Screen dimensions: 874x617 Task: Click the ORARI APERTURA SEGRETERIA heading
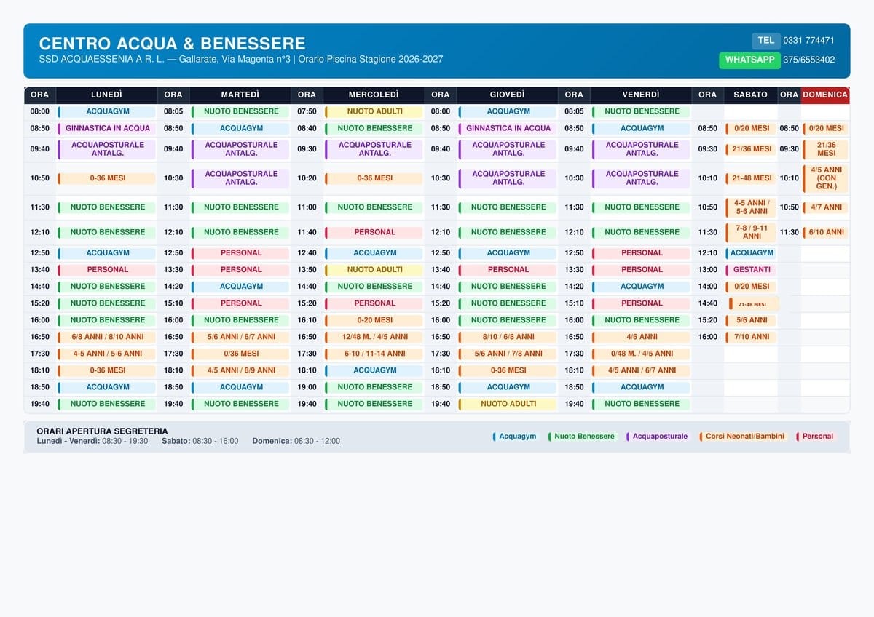102,431
